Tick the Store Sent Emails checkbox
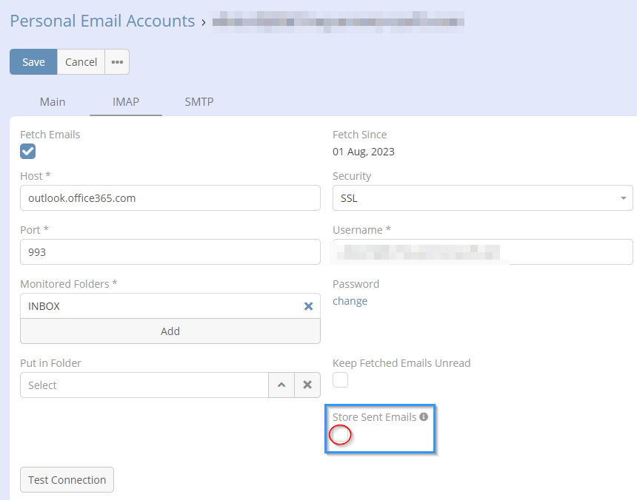The image size is (637, 500). (340, 435)
